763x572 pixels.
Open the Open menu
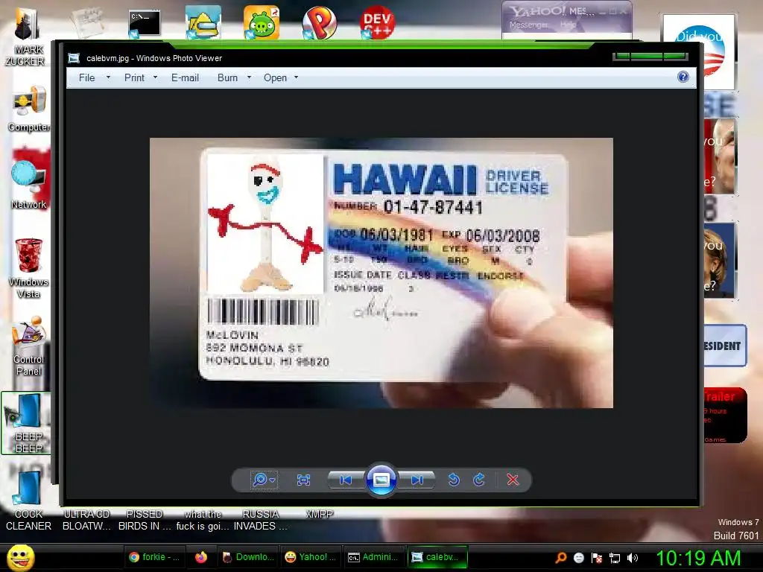275,77
